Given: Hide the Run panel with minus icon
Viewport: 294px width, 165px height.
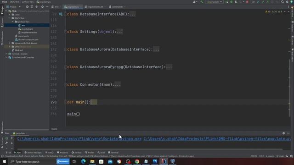Looking at the screenshot, I should click(288, 133).
